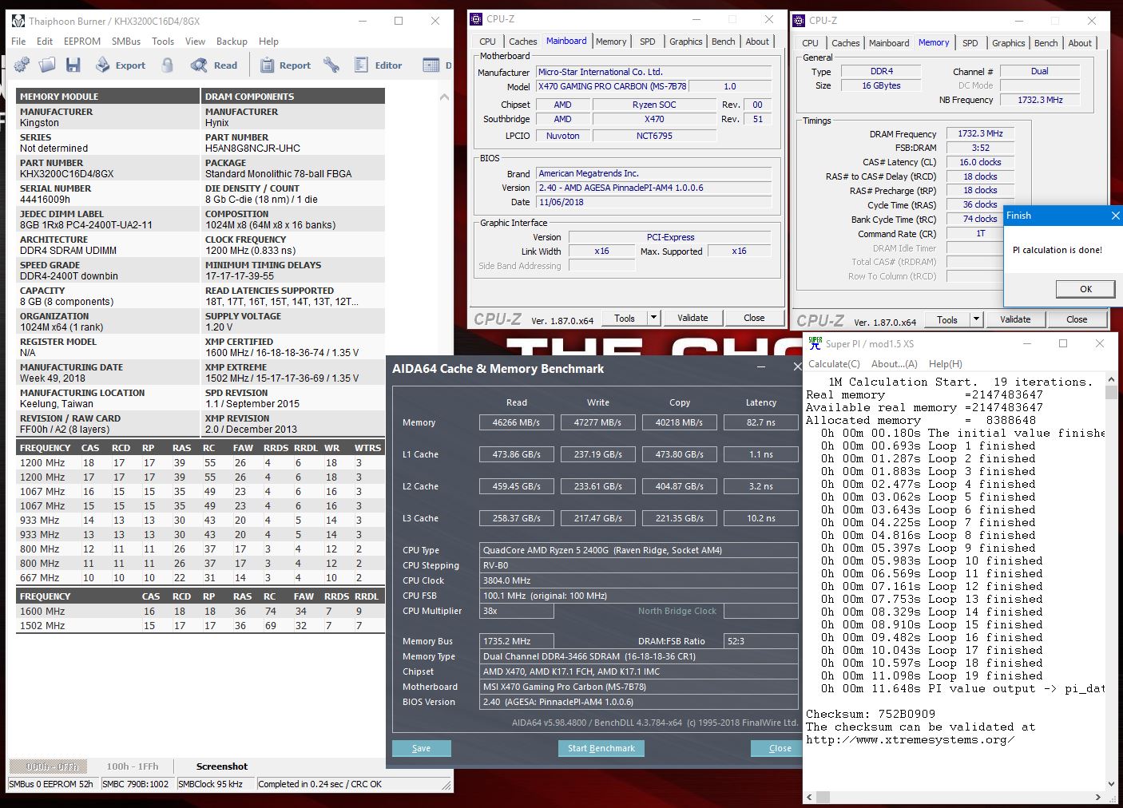Select SPD tab in Mainboard CPU-Z window
The height and width of the screenshot is (808, 1123).
pyautogui.click(x=648, y=42)
